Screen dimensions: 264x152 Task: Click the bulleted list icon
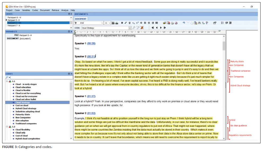click(222, 23)
